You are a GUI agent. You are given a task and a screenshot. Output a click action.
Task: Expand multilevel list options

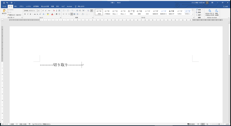tap(74, 11)
